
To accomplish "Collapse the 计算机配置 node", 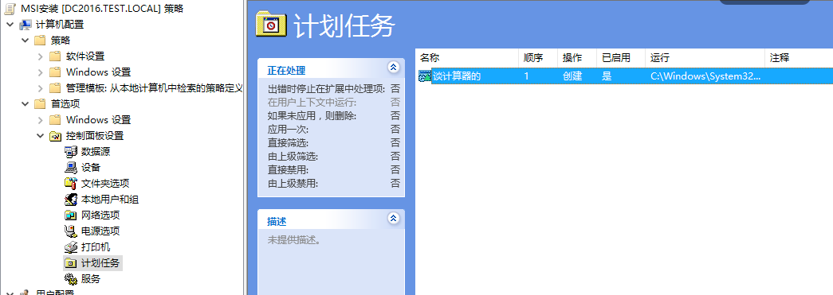I will tap(10, 25).
